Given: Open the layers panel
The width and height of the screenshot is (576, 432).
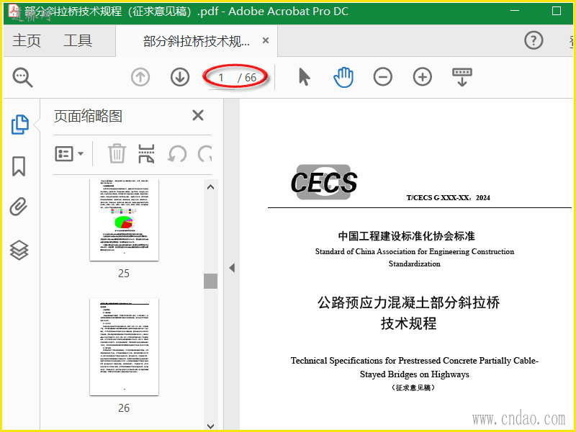Looking at the screenshot, I should coord(19,251).
